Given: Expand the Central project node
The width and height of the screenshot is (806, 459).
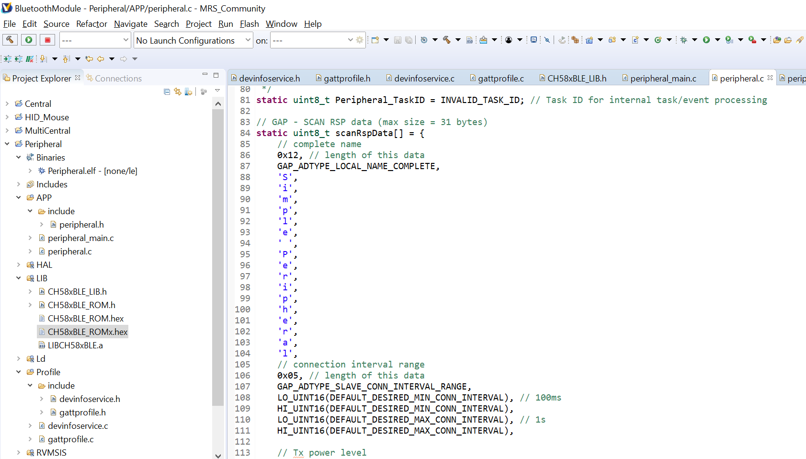Looking at the screenshot, I should point(7,103).
